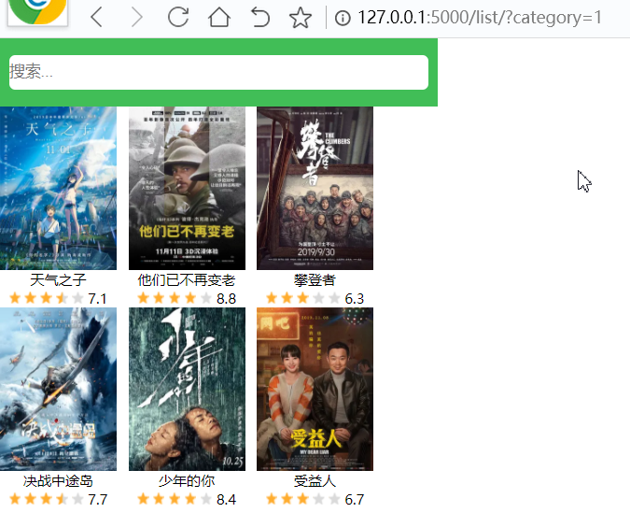Open site info circle icon
The image size is (630, 527).
(x=343, y=18)
